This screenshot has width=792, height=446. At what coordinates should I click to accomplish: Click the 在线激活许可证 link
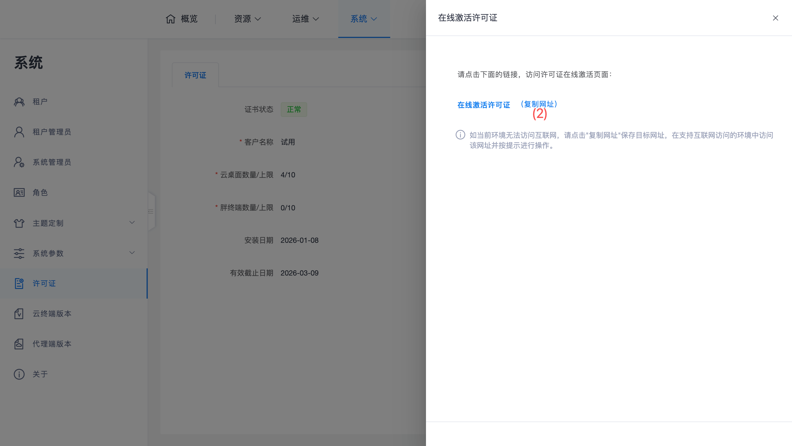(483, 105)
